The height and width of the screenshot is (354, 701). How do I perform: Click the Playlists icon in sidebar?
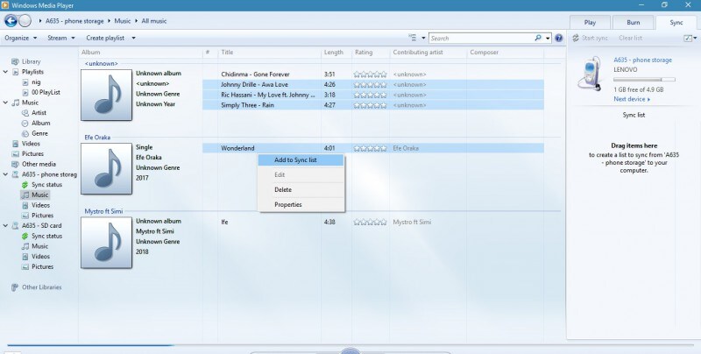coord(15,72)
